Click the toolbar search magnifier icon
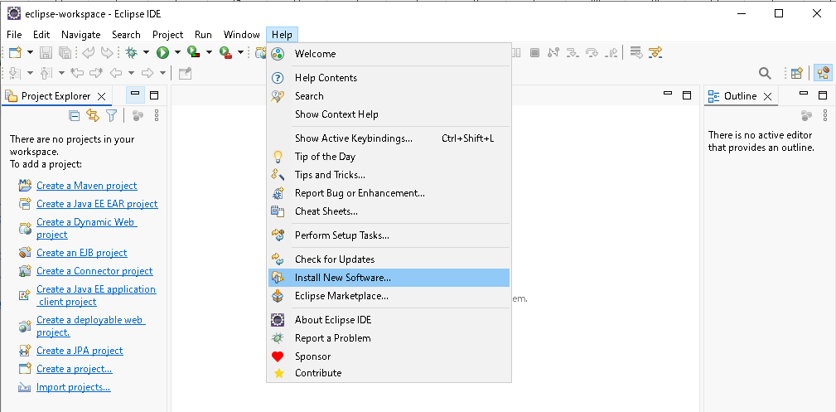Image resolution: width=836 pixels, height=412 pixels. [765, 73]
